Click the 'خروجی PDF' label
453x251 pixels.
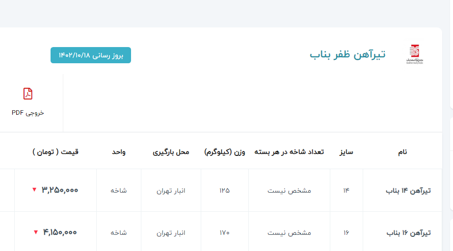[x=28, y=113]
